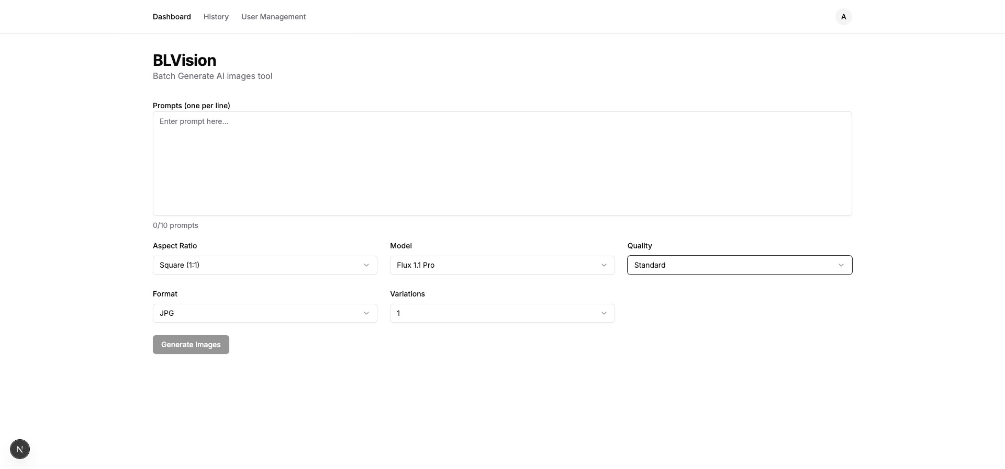Click the chevron arrow in Variations field
This screenshot has width=1005, height=469.
pos(604,313)
